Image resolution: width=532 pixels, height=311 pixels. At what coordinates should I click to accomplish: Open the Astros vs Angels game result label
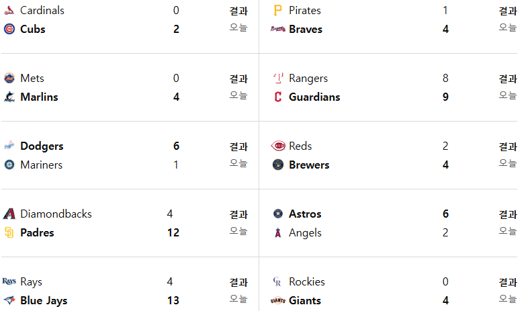coord(508,215)
